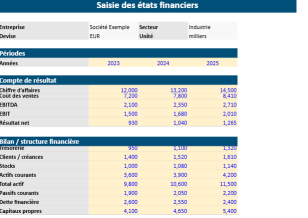Select the 2025 Clients / créances value 1,610

point(228,157)
